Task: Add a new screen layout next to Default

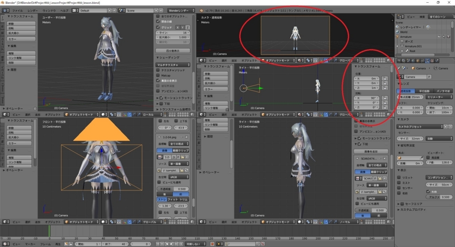Action: point(110,11)
